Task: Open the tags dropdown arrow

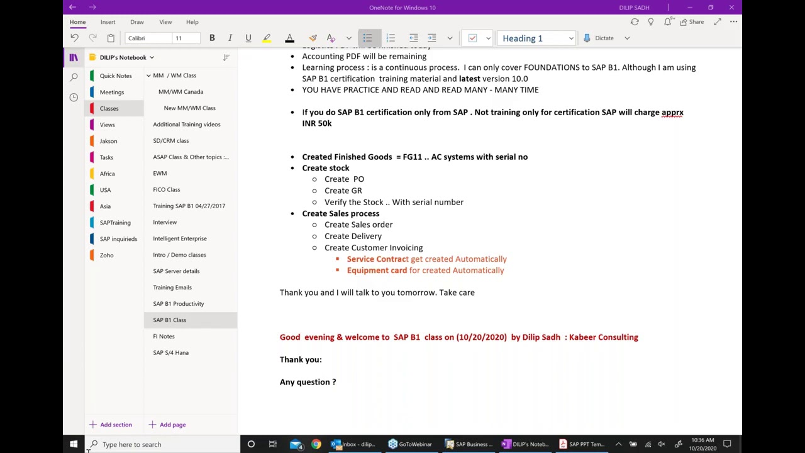Action: pyautogui.click(x=488, y=38)
